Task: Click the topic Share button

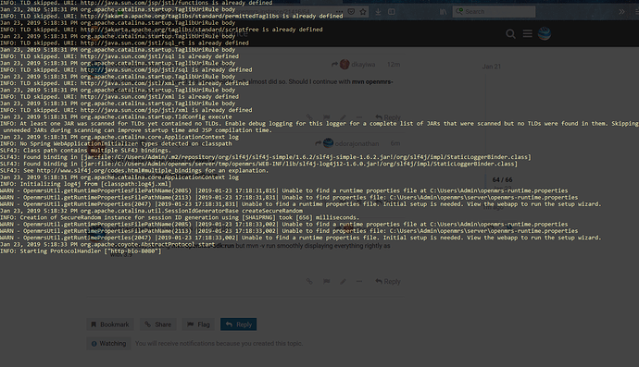Action: [x=158, y=324]
